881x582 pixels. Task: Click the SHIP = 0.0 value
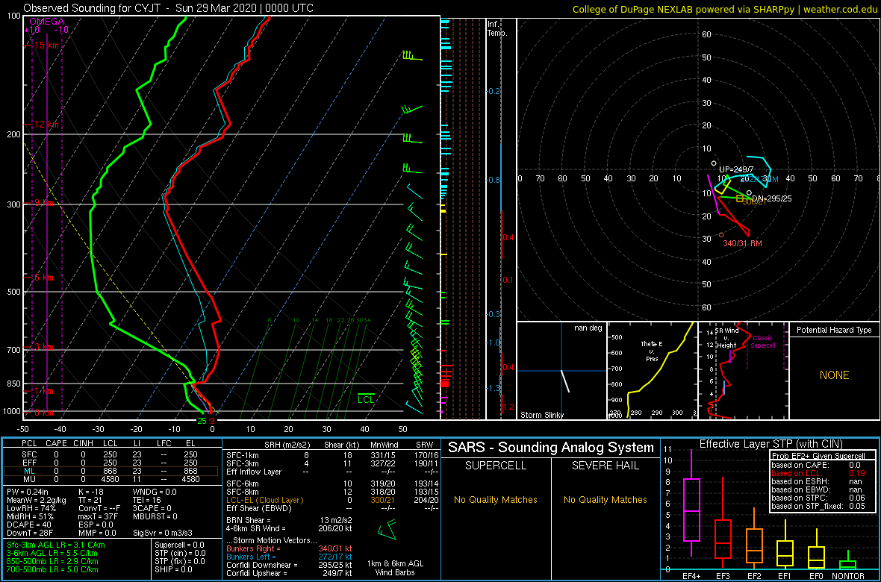point(174,569)
